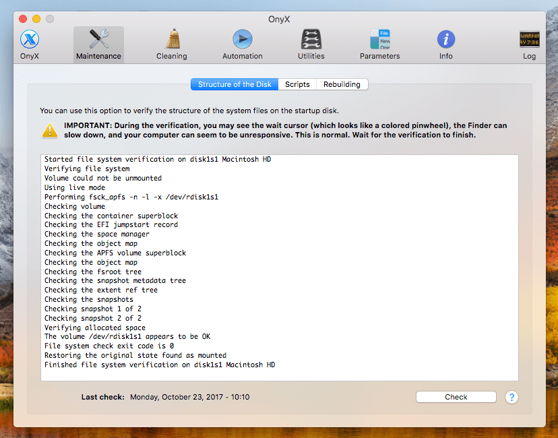Click 'File system check exit code is 0'
558x438 pixels.
(x=109, y=346)
